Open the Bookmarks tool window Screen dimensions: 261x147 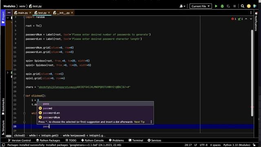3,107
